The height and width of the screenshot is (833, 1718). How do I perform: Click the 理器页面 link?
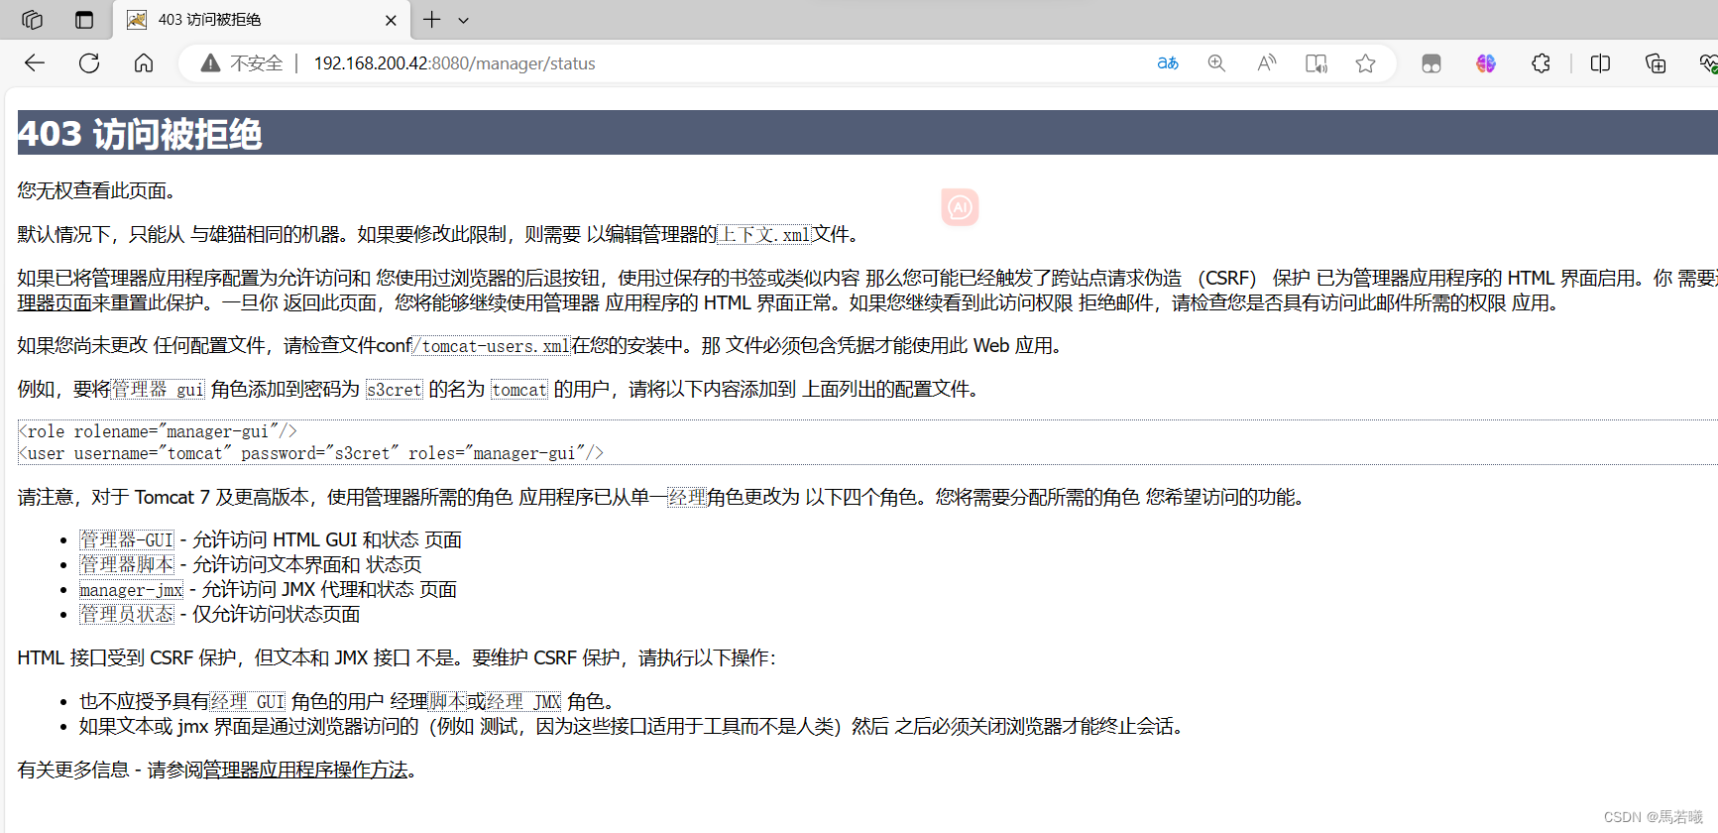[55, 302]
